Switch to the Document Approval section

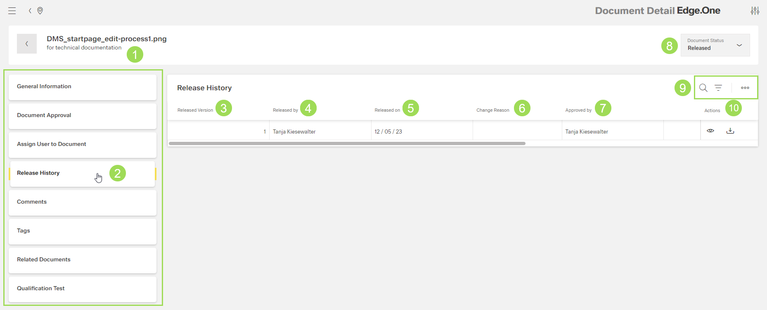tap(83, 115)
